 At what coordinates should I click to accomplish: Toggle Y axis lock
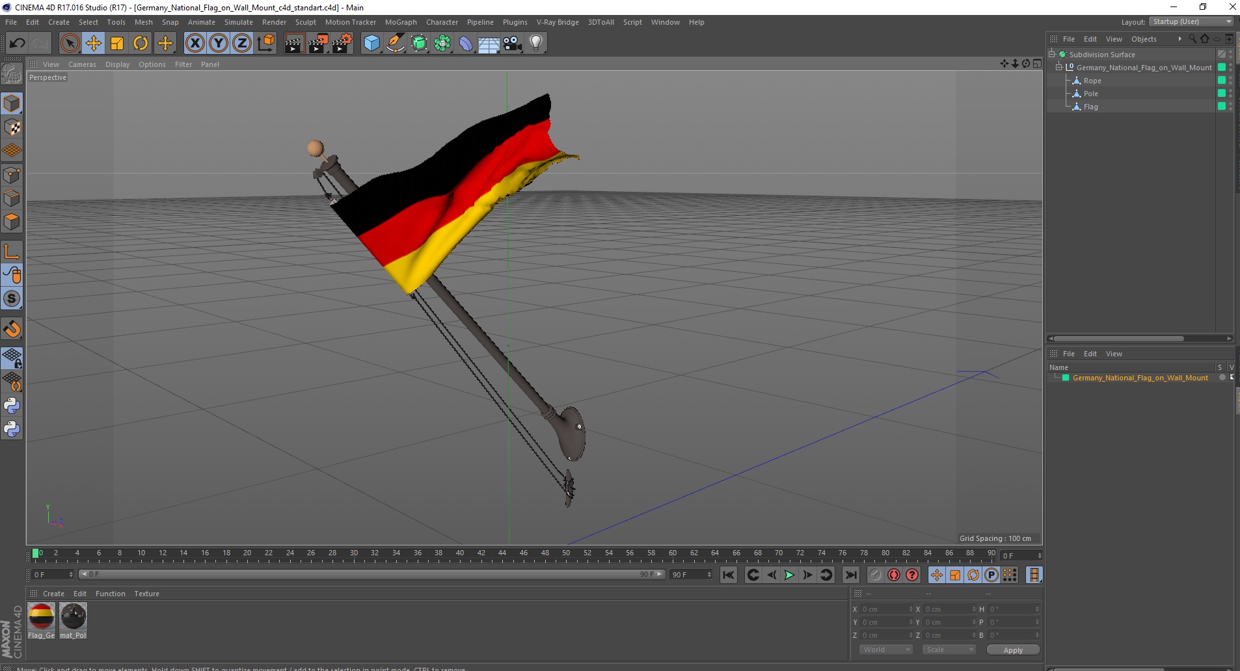[x=219, y=44]
